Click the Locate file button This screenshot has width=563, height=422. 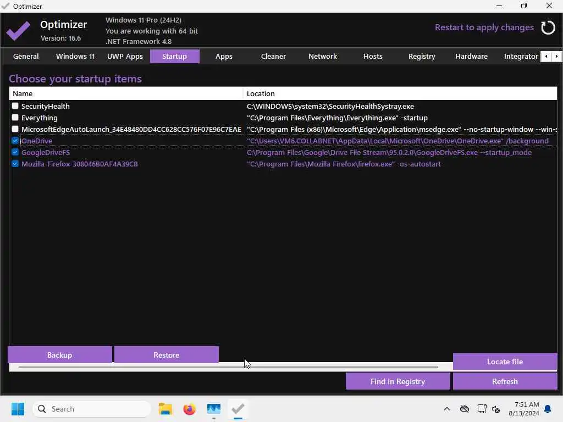click(505, 362)
